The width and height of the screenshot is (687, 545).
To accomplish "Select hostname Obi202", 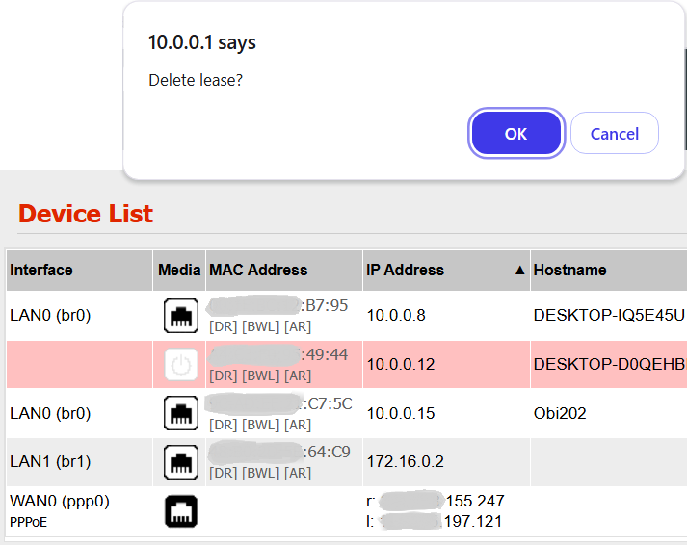I will [x=560, y=413].
